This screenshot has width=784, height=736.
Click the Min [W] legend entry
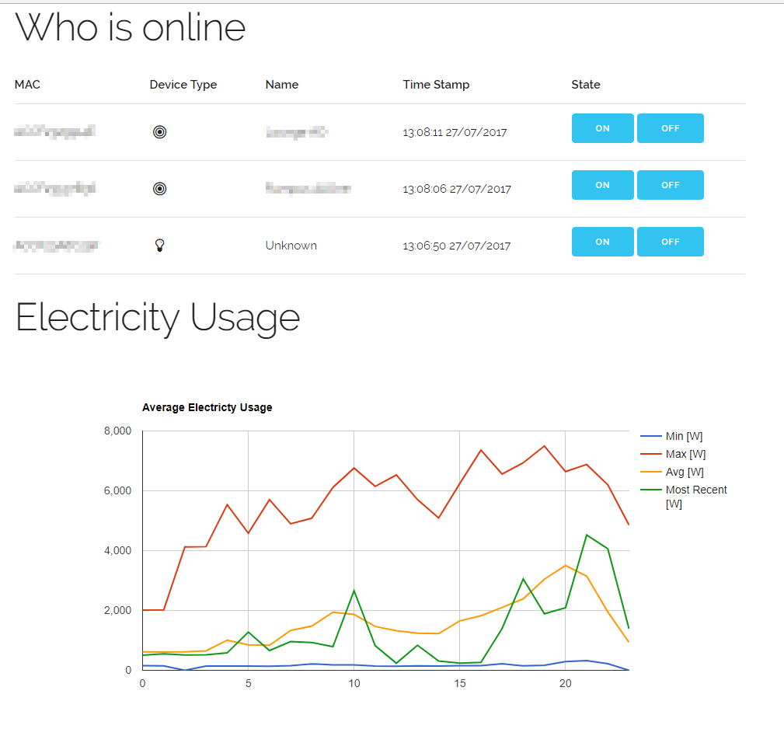click(671, 436)
